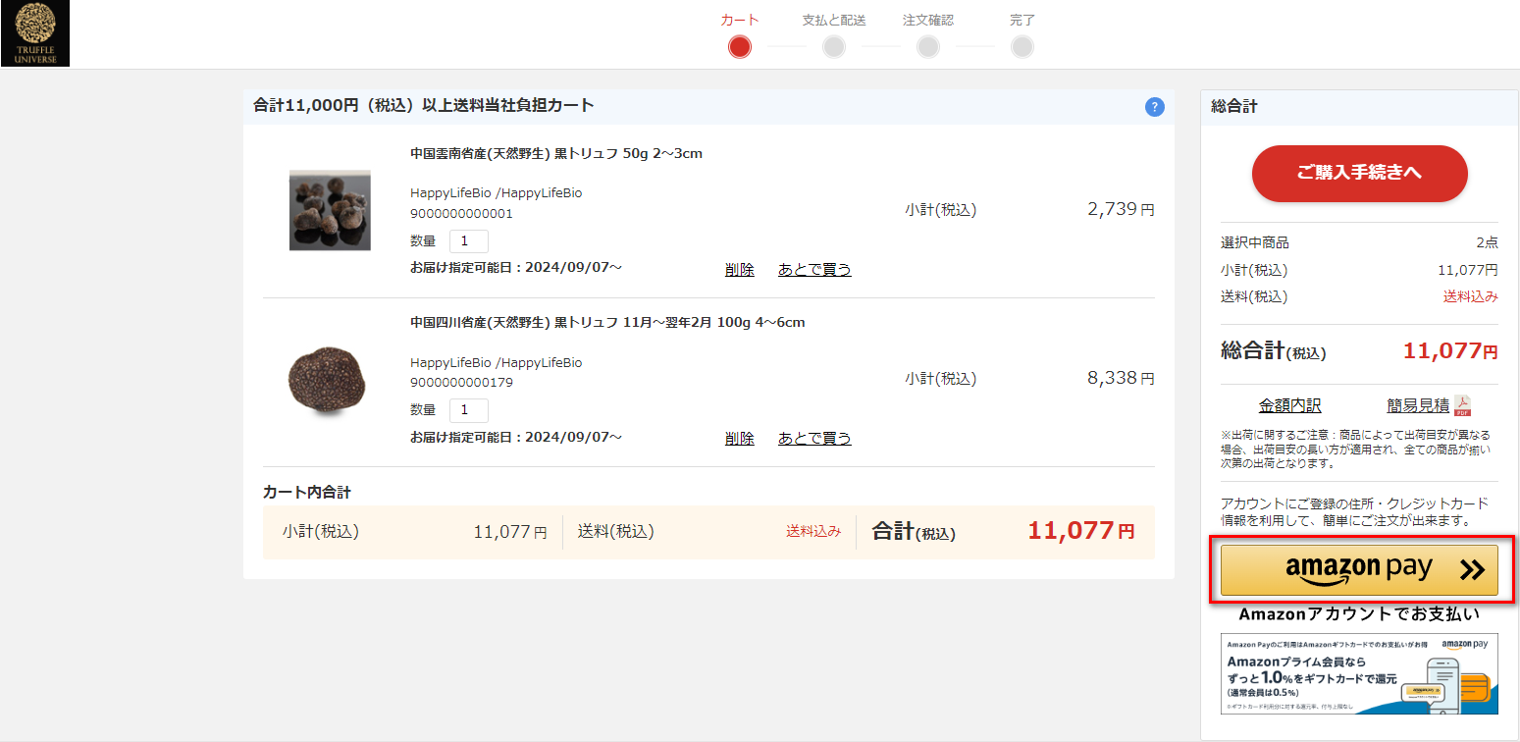Screen dimensions: 1520x742
Task: Click the 注文確認 step circle
Action: click(928, 46)
